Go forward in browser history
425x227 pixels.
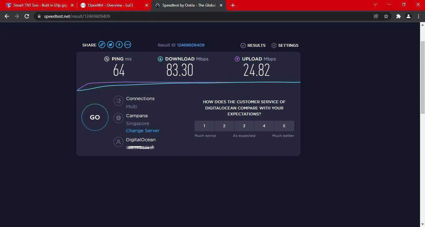(x=17, y=16)
